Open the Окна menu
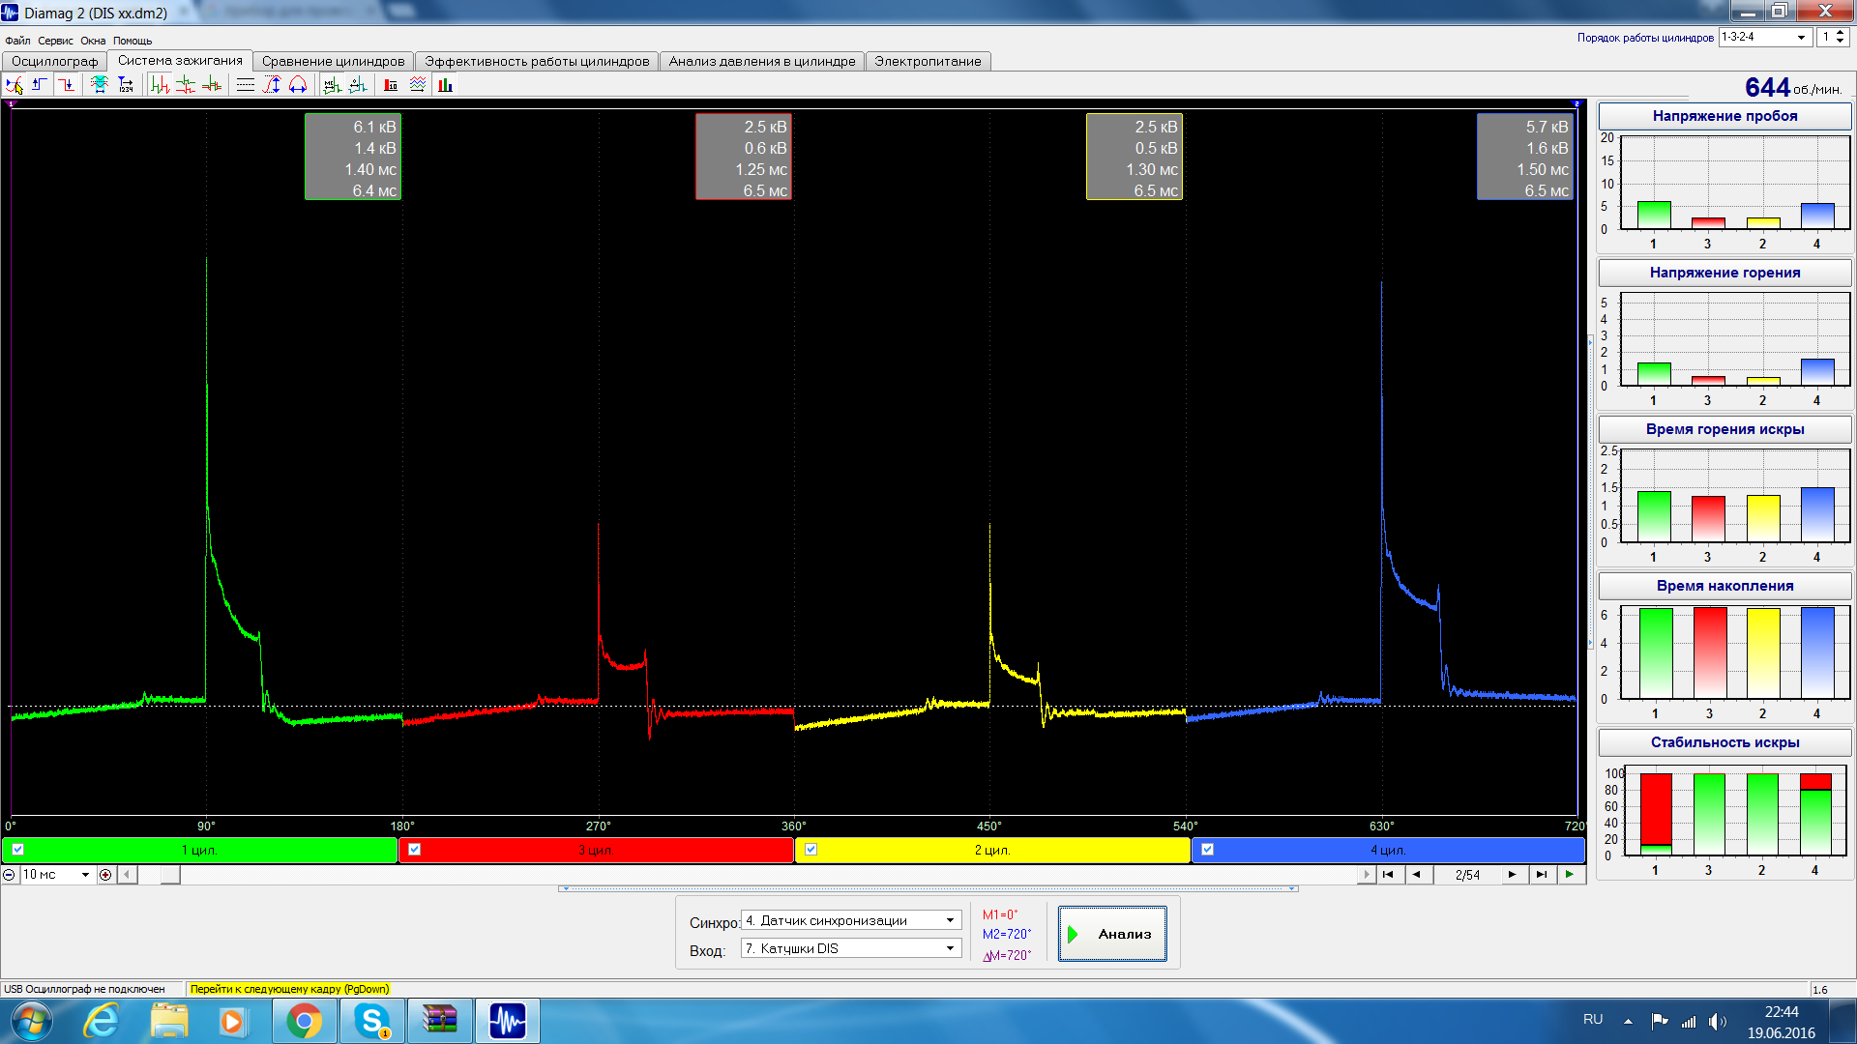1857x1044 pixels. point(93,41)
